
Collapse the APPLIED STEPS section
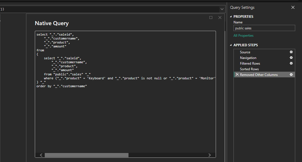(231, 45)
